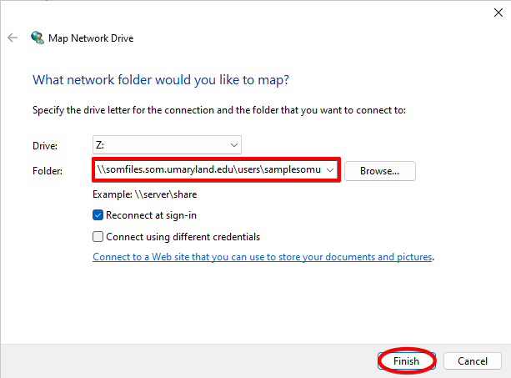
Task: Click the 'Specify the drive letter' instruction text
Action: [218, 109]
